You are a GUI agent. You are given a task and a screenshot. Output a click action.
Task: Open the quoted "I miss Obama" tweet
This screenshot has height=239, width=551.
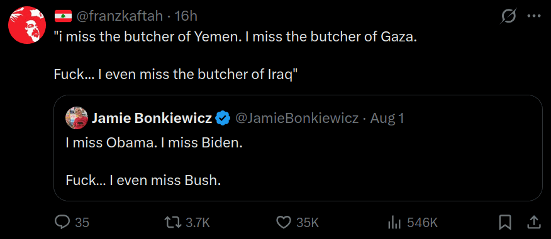point(298,148)
